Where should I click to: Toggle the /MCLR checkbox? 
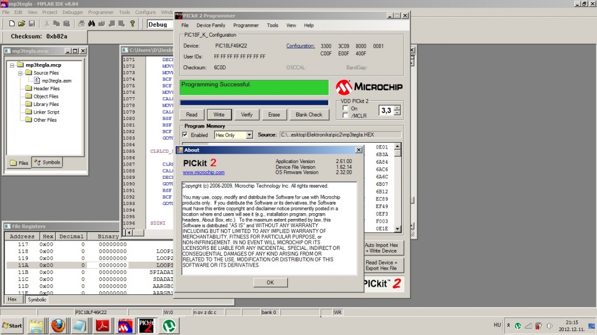[345, 115]
